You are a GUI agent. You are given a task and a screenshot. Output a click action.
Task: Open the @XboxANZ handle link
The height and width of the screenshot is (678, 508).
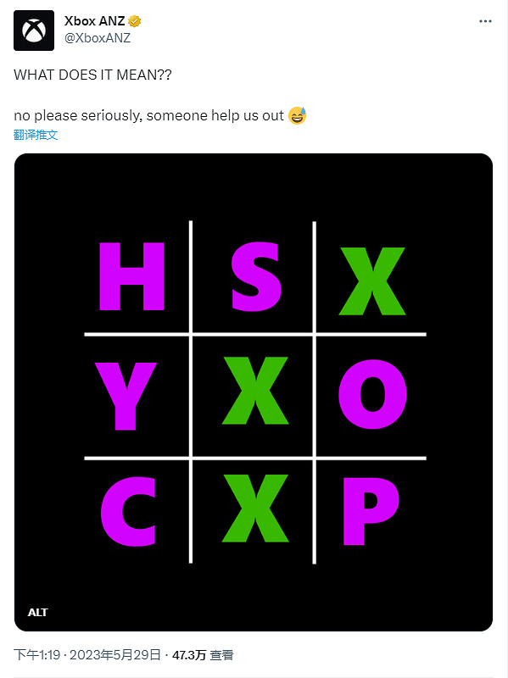99,37
